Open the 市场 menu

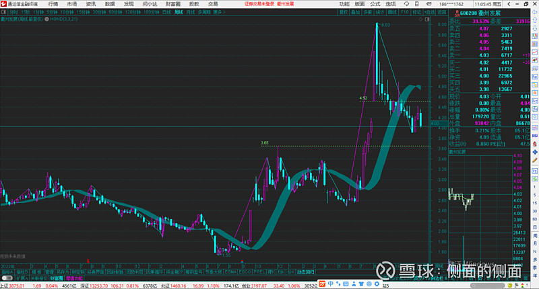(72, 4)
